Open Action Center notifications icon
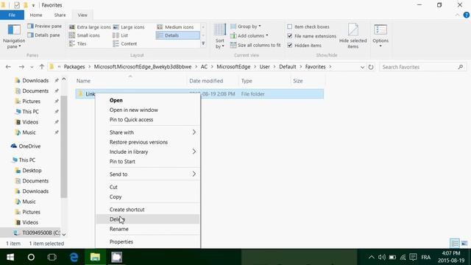Viewport: 471px width, 265px height. click(413, 257)
